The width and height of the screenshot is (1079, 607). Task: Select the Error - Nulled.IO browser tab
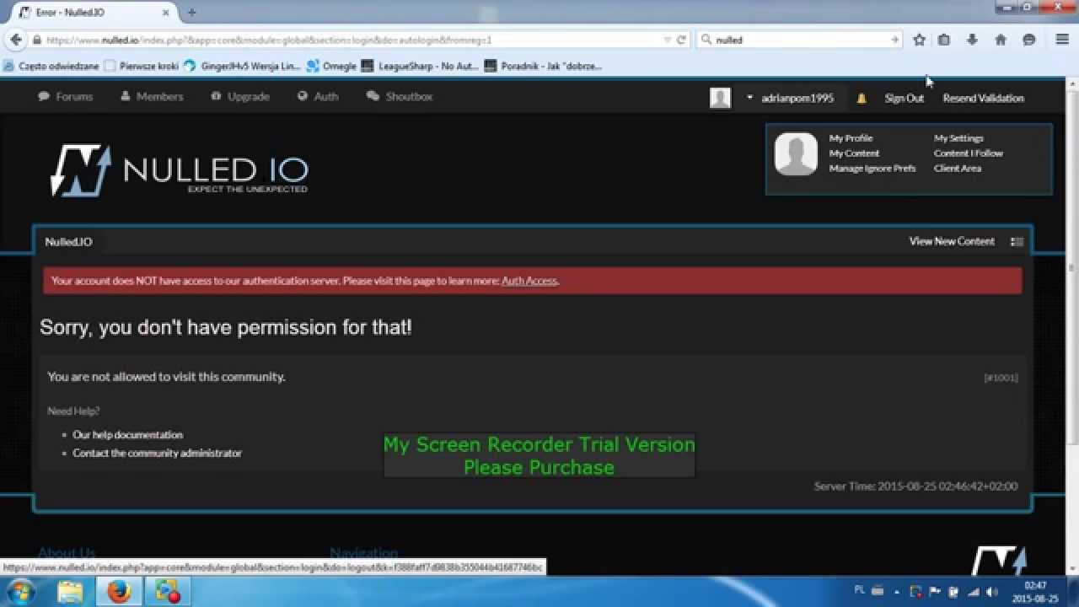[x=94, y=13]
